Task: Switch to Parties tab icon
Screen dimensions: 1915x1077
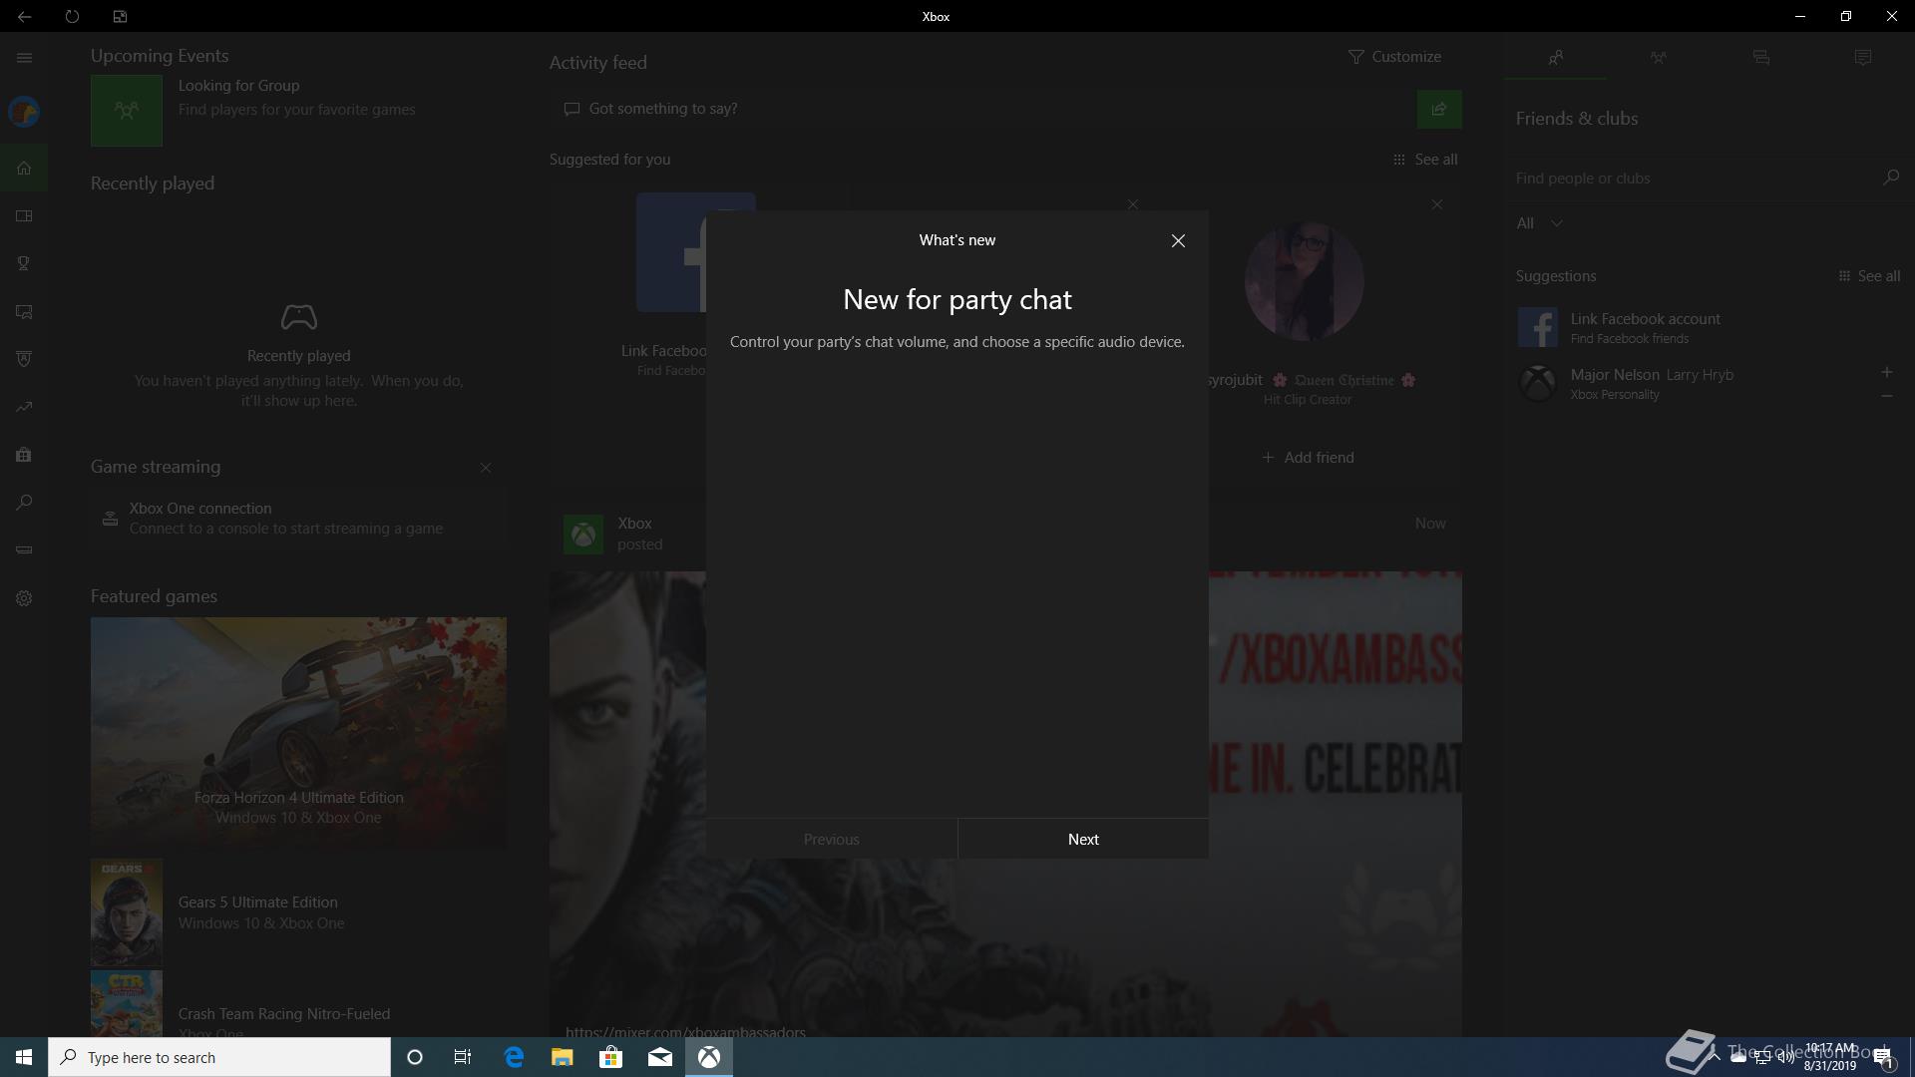Action: coord(1658,58)
